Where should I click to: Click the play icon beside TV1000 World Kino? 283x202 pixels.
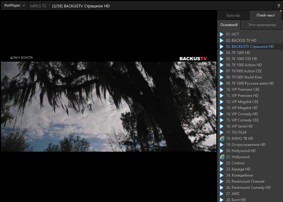coord(222,77)
